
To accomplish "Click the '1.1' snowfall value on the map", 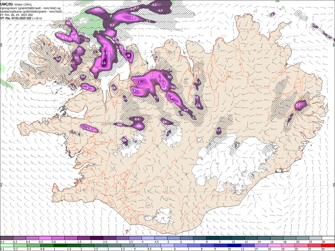I will pos(121,47).
